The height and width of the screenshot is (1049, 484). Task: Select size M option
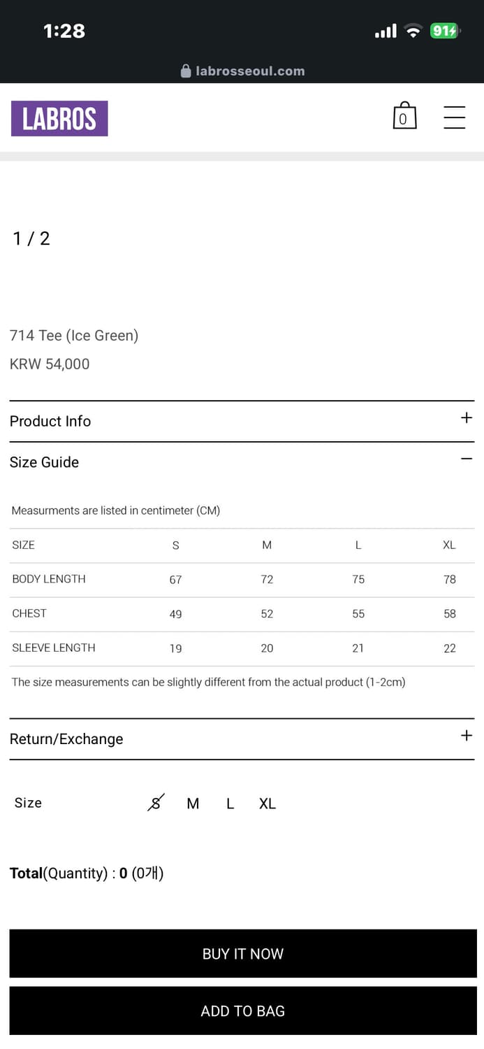(x=193, y=804)
